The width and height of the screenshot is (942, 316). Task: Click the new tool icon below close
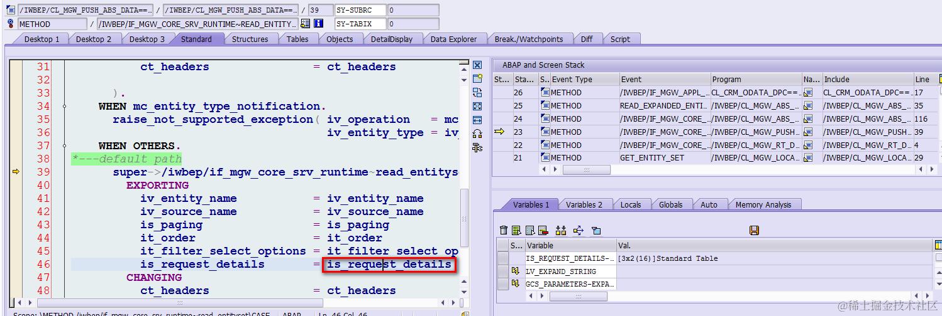tap(477, 78)
